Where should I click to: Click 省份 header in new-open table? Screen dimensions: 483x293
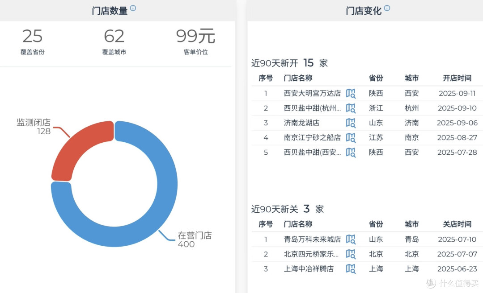point(376,78)
